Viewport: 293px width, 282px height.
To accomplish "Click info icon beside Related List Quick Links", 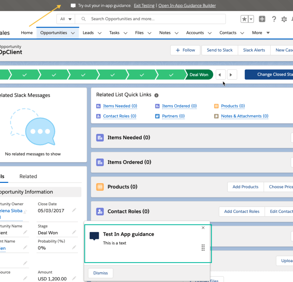I will coord(156,95).
